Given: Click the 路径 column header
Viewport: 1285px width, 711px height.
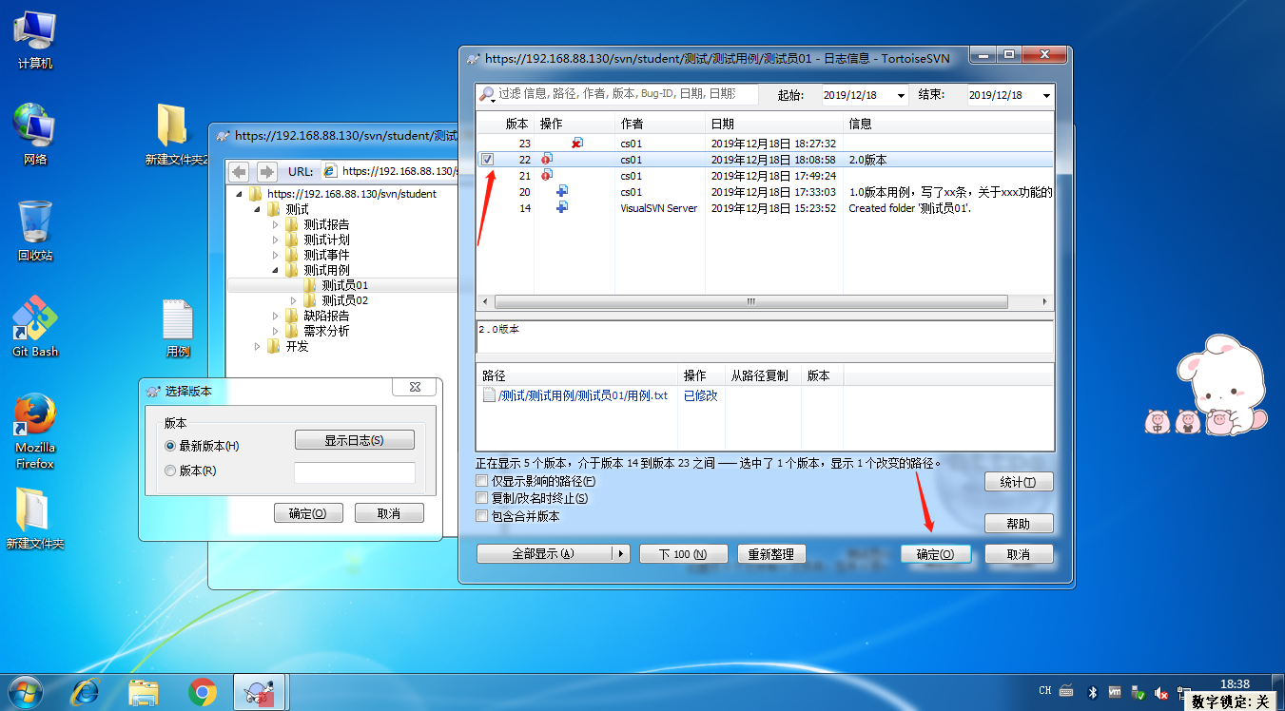Looking at the screenshot, I should [576, 375].
